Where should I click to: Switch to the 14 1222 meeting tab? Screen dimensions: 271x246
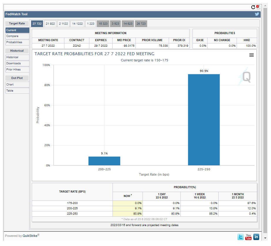(x=77, y=24)
